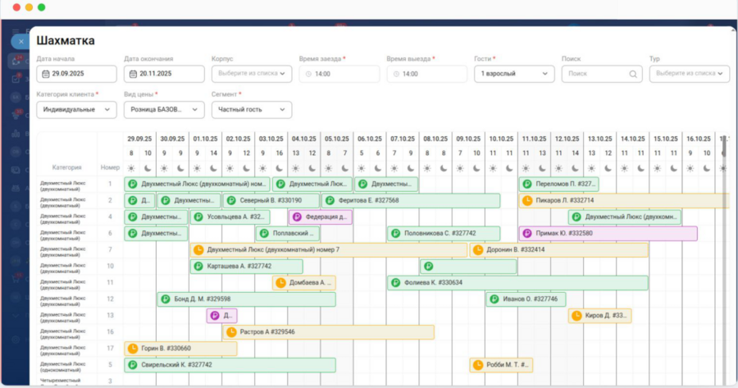738x388 pixels.
Task: Click the clock icon in Время заезда
Action: pyautogui.click(x=308, y=74)
